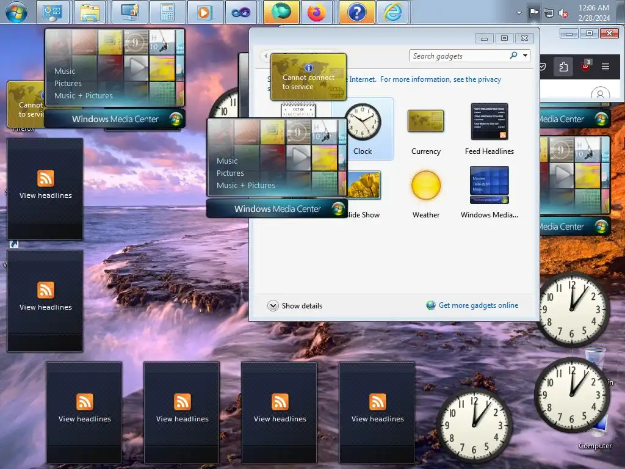Screen dimensions: 625x469
Task: Launch Windows Explorer from the taskbar
Action: pyautogui.click(x=90, y=12)
